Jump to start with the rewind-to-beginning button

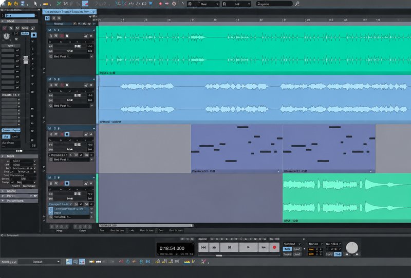(x=203, y=247)
